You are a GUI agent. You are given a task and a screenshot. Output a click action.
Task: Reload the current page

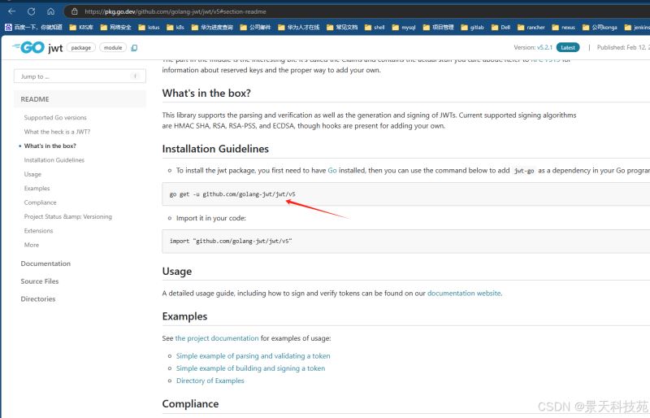(x=31, y=11)
